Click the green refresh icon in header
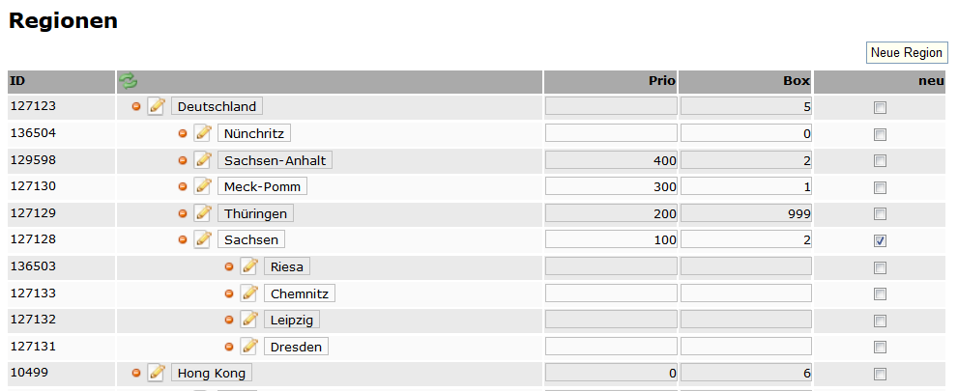This screenshot has width=958, height=391. [128, 82]
